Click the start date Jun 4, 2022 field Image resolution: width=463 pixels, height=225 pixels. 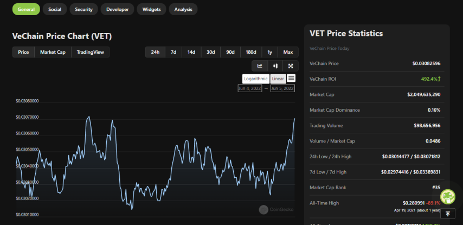click(250, 88)
